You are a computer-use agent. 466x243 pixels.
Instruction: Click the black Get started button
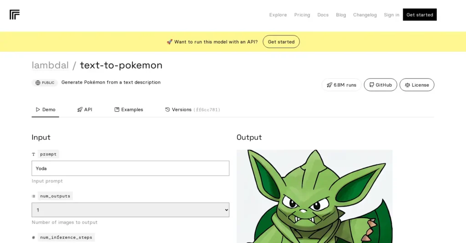pos(420,15)
